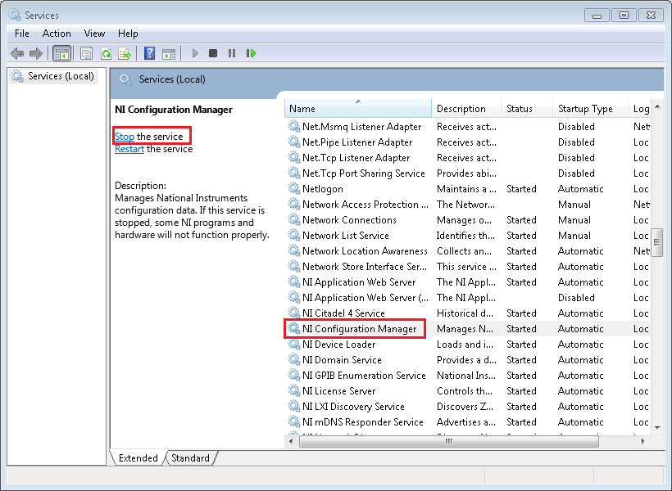Click gear icon of NI Domain Service

coord(293,359)
